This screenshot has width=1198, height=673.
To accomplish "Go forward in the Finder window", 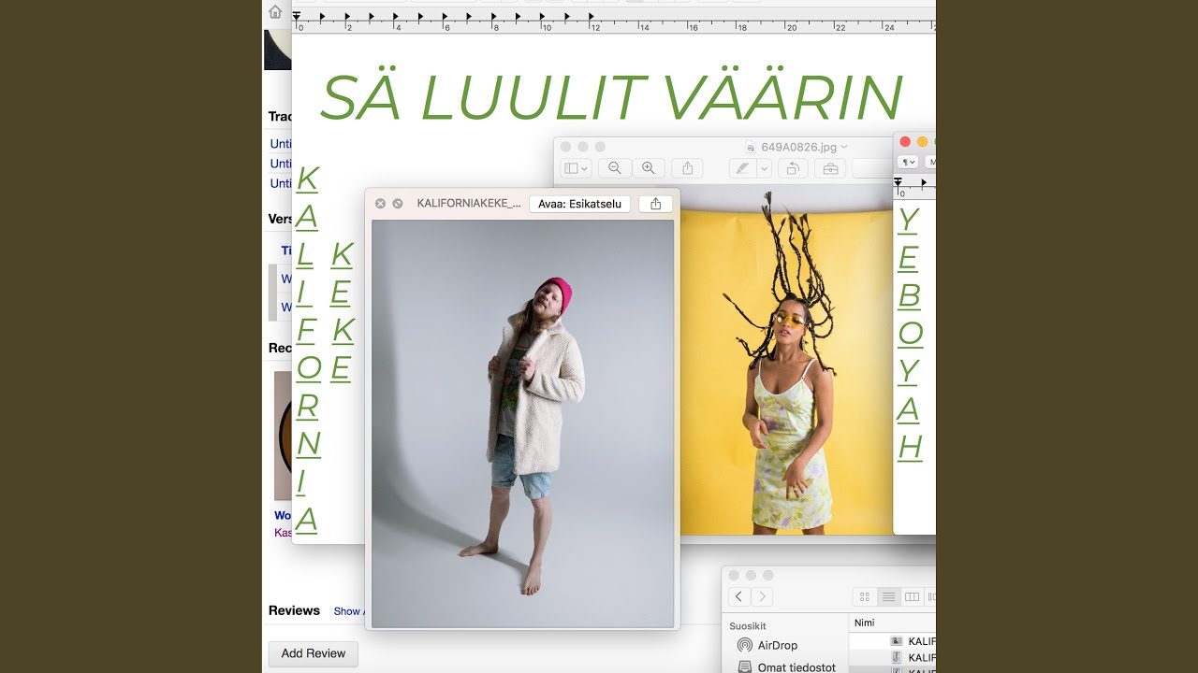I will click(x=762, y=596).
